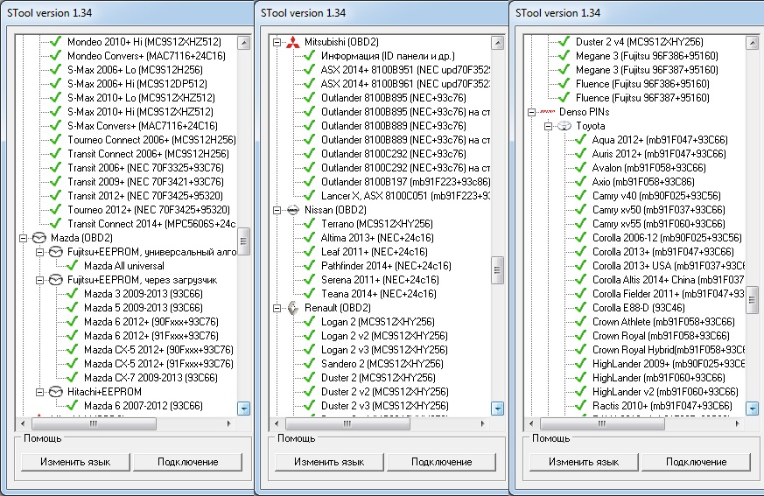The width and height of the screenshot is (764, 496).
Task: Select Mazda 3 2009-2013 (93C66)
Action: tap(144, 294)
